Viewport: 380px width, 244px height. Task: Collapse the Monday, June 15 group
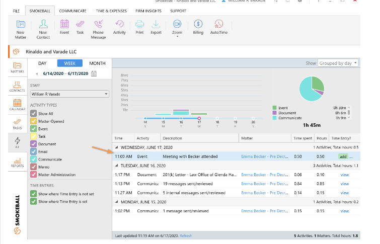(x=117, y=202)
